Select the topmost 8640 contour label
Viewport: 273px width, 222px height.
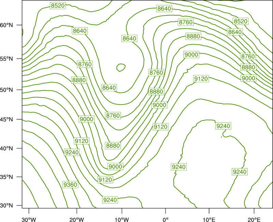tap(164, 8)
